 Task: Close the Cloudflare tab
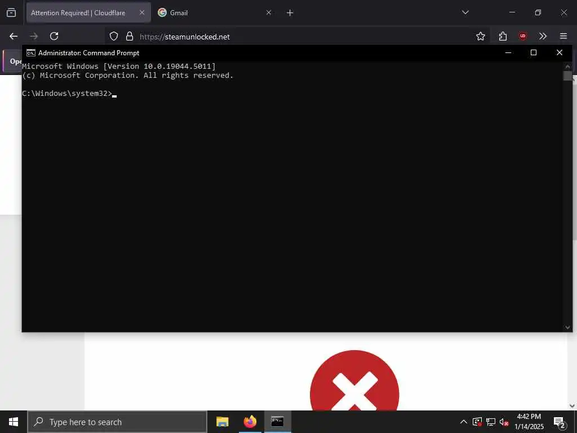(142, 12)
